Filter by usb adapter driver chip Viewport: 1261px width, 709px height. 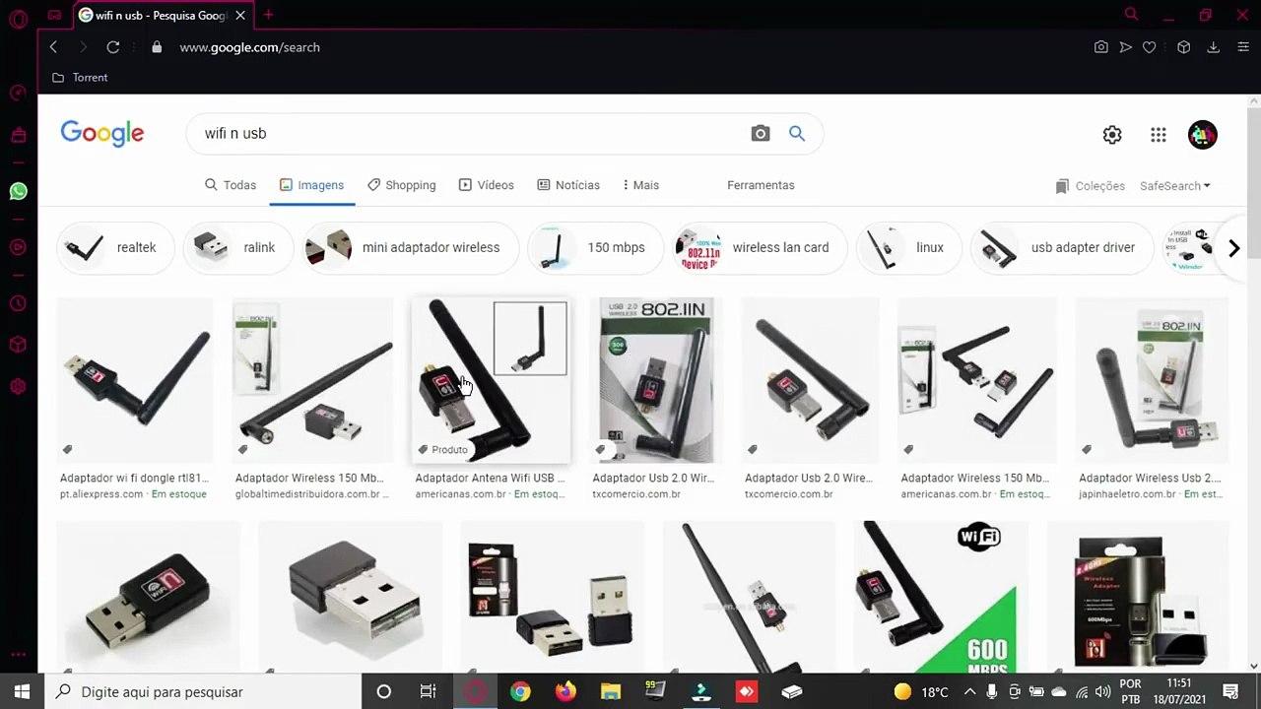[x=1061, y=247]
